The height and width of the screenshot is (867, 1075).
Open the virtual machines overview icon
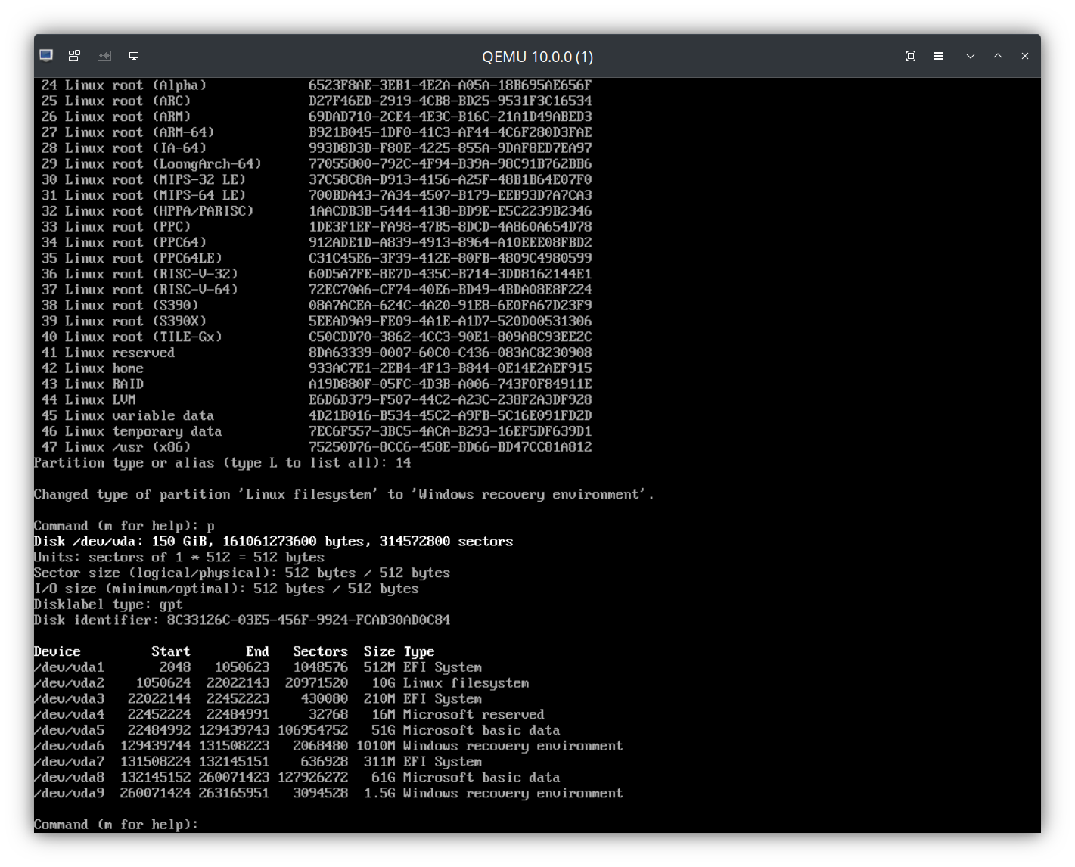pos(73,55)
